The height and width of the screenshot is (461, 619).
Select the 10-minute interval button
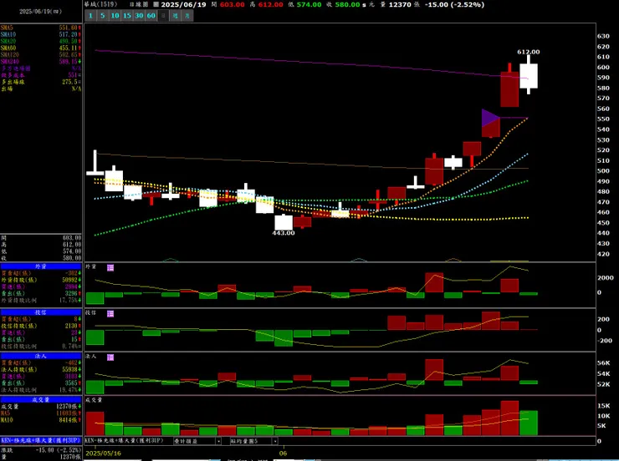(115, 16)
